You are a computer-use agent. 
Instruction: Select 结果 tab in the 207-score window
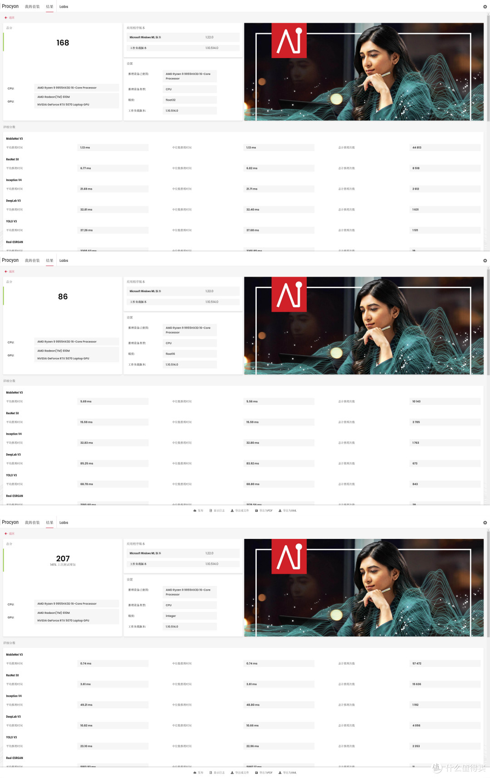pyautogui.click(x=49, y=523)
